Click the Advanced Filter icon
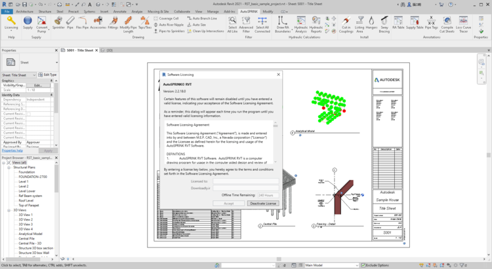 click(x=246, y=24)
